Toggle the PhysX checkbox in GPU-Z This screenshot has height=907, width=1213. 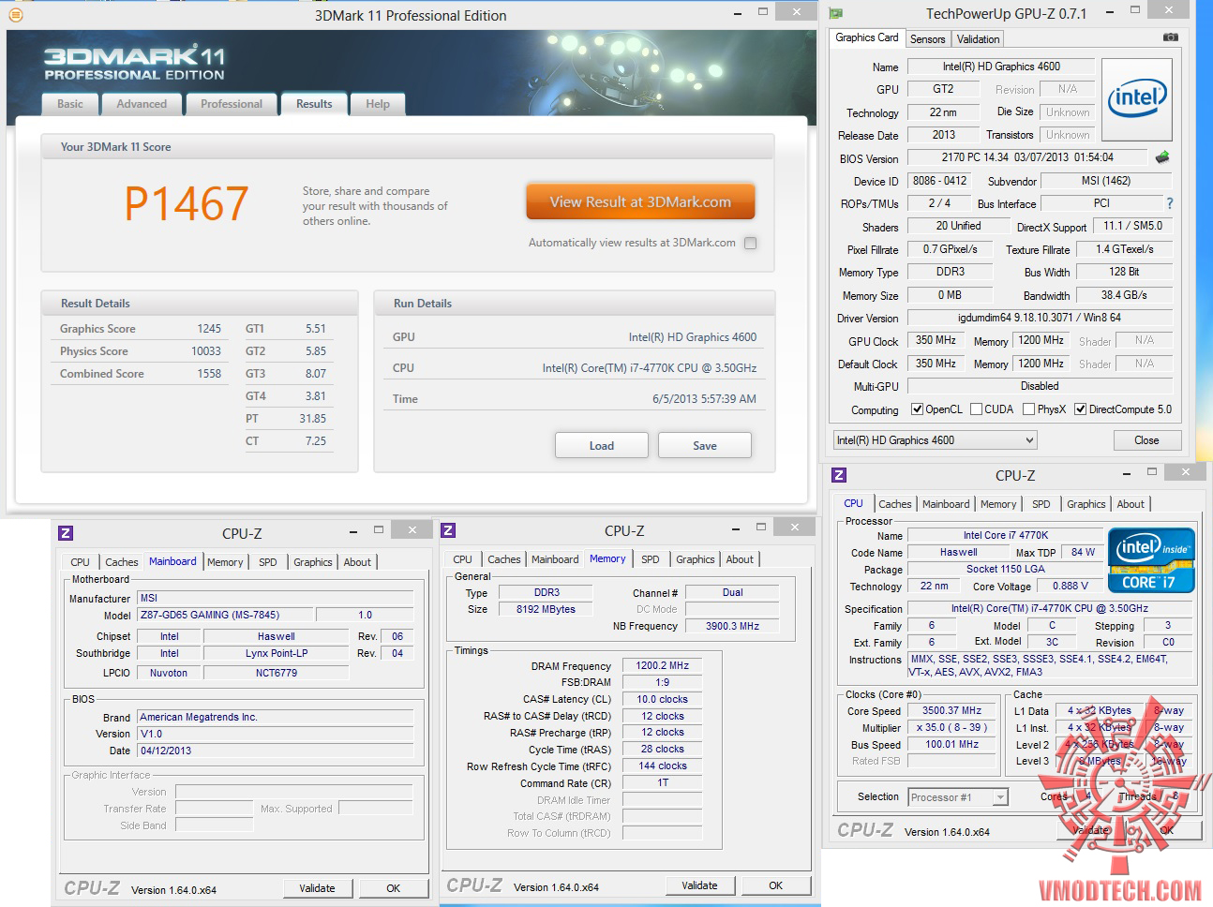[1029, 409]
